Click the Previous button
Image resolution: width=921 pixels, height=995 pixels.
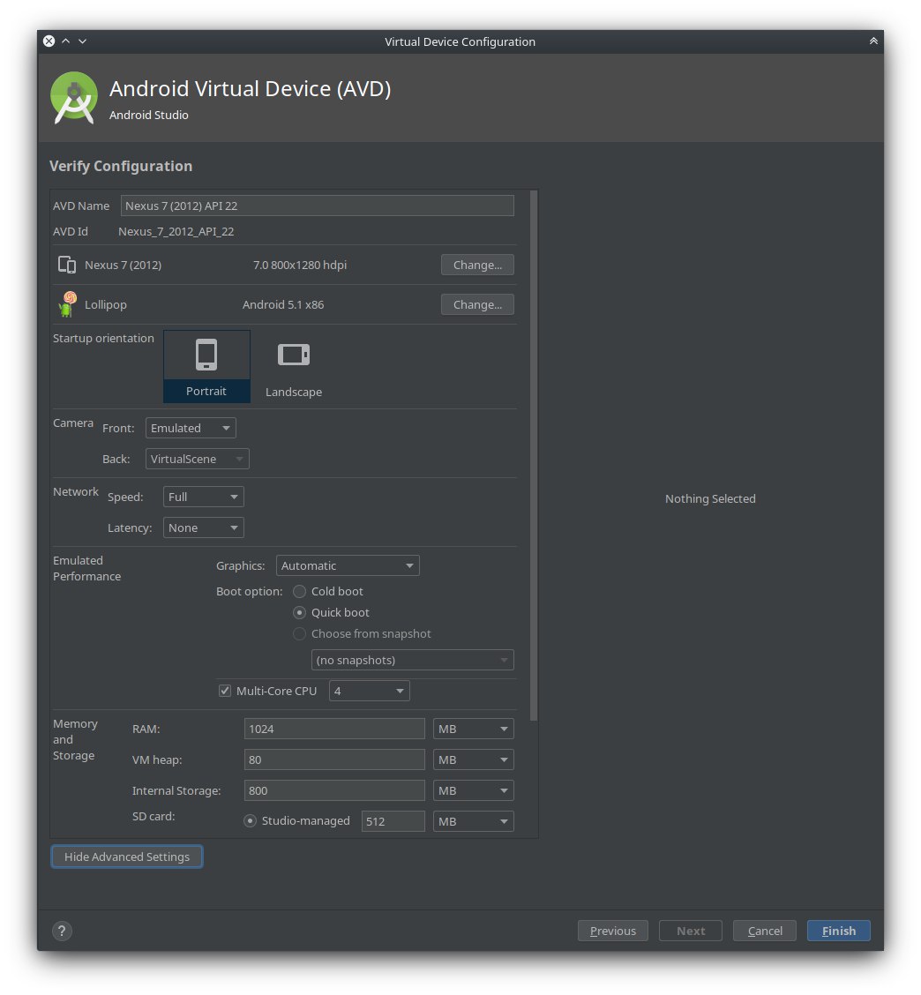[x=612, y=931]
